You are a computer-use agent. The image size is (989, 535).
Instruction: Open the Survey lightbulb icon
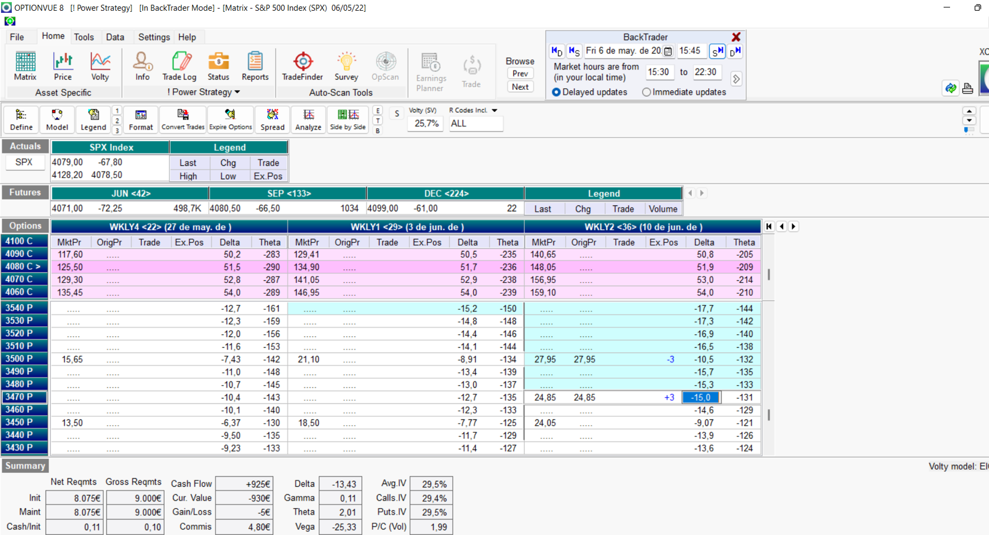click(x=346, y=66)
